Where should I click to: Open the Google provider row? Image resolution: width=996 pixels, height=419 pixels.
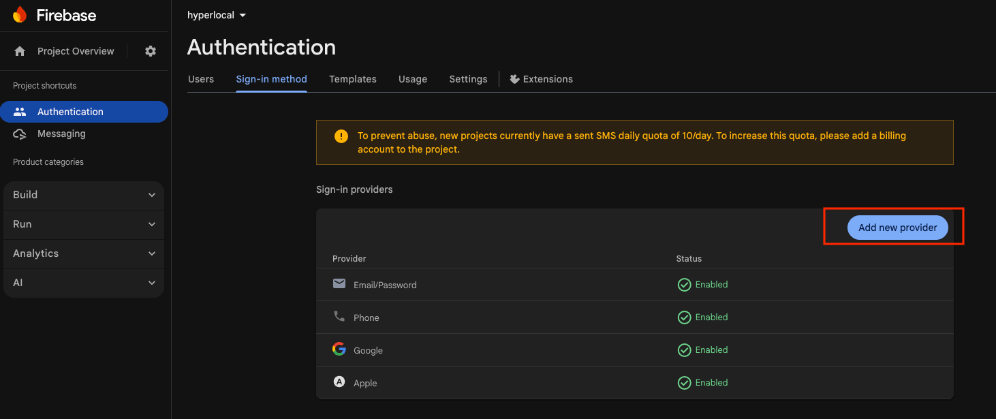click(x=635, y=350)
